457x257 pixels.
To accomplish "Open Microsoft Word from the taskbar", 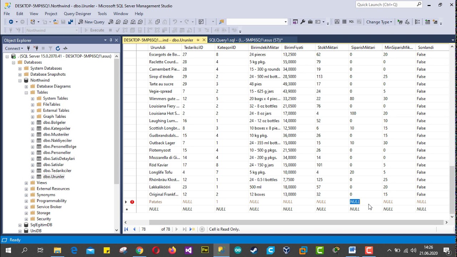I will click(x=352, y=250).
